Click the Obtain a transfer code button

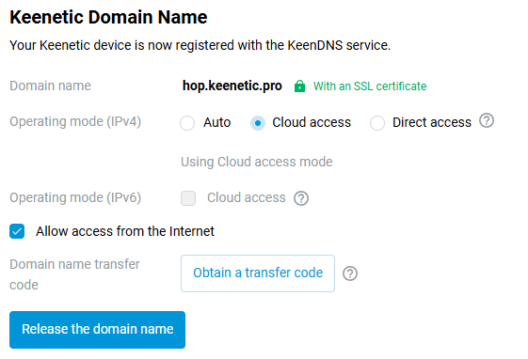tap(258, 273)
